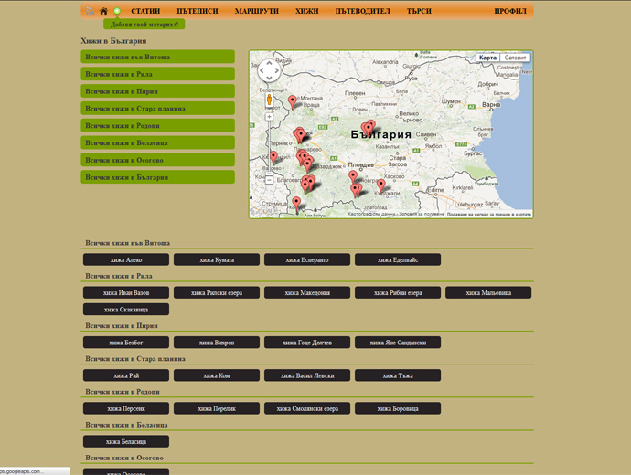Click the map zoom slider handle

[269, 173]
